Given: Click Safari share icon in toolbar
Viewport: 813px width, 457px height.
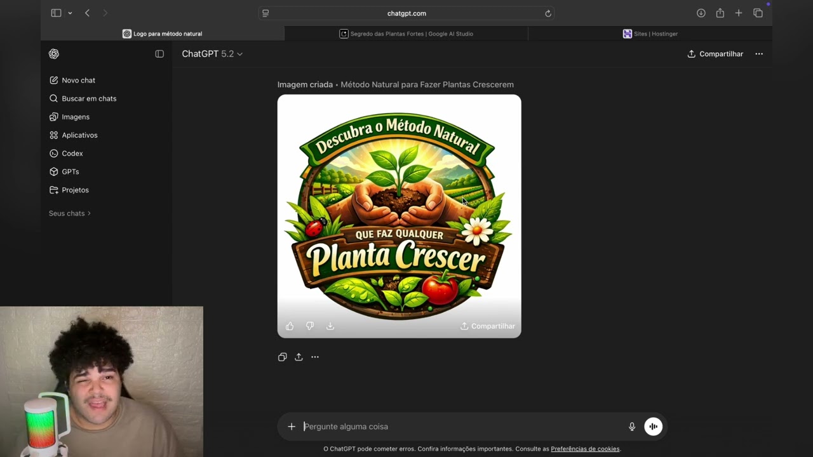Looking at the screenshot, I should click(720, 13).
